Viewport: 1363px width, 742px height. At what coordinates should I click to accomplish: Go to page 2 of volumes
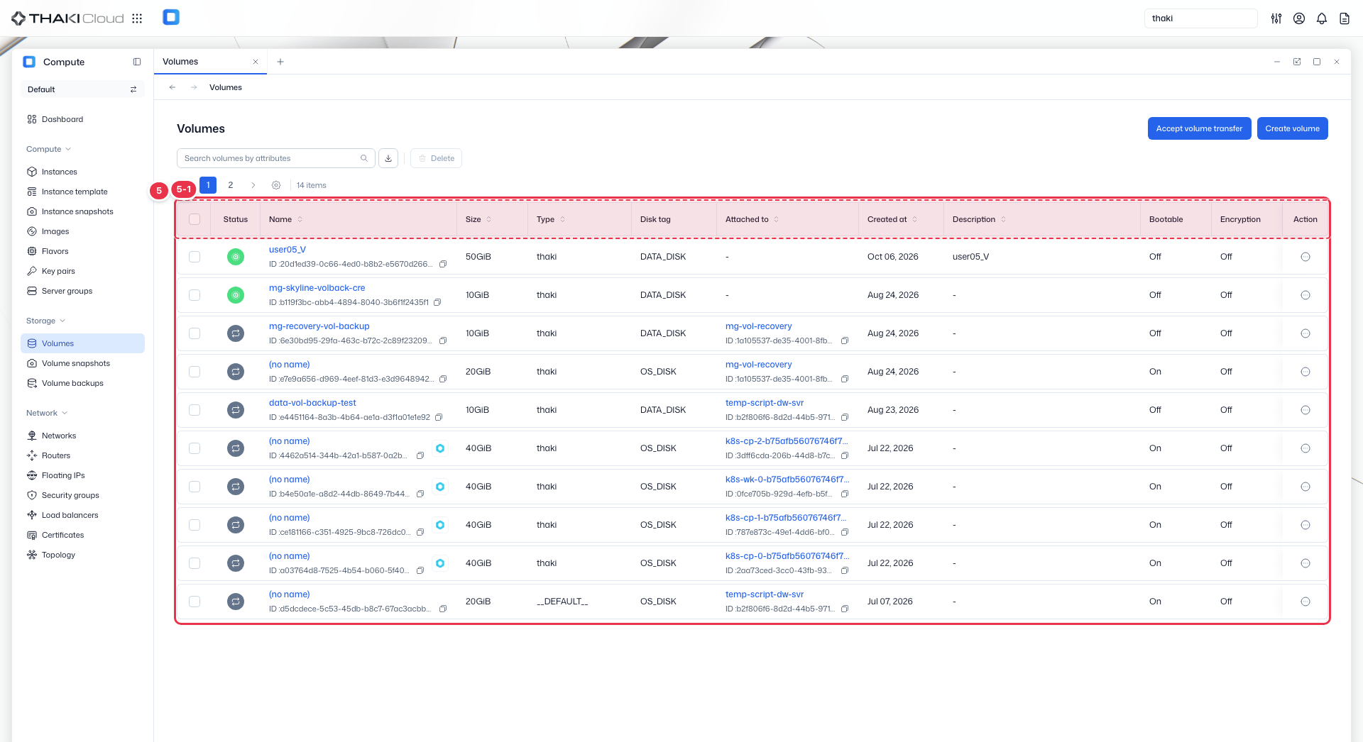click(x=231, y=185)
